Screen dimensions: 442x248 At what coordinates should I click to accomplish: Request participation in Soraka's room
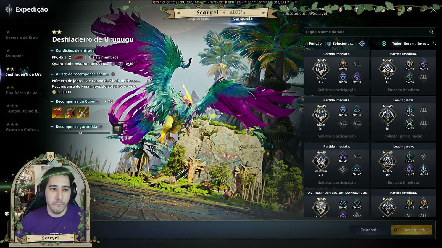(337, 90)
